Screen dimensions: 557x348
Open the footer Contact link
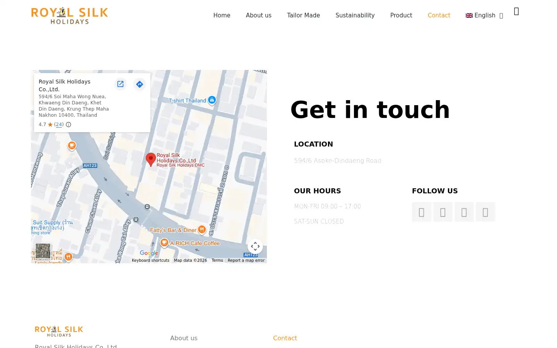point(285,338)
